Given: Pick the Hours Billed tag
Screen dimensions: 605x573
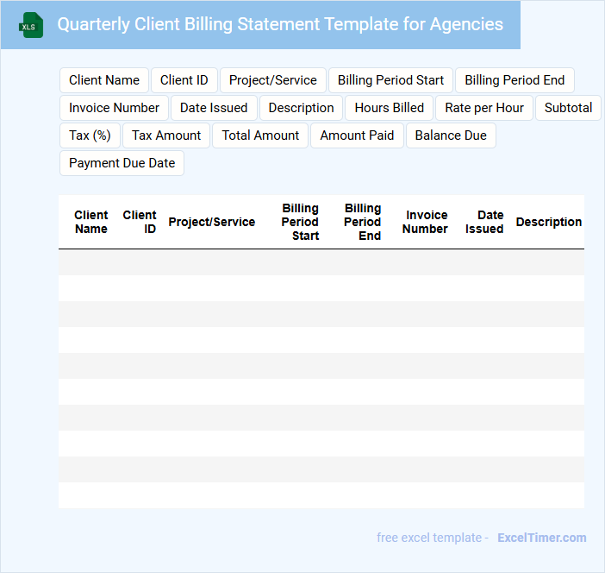Looking at the screenshot, I should pos(390,108).
